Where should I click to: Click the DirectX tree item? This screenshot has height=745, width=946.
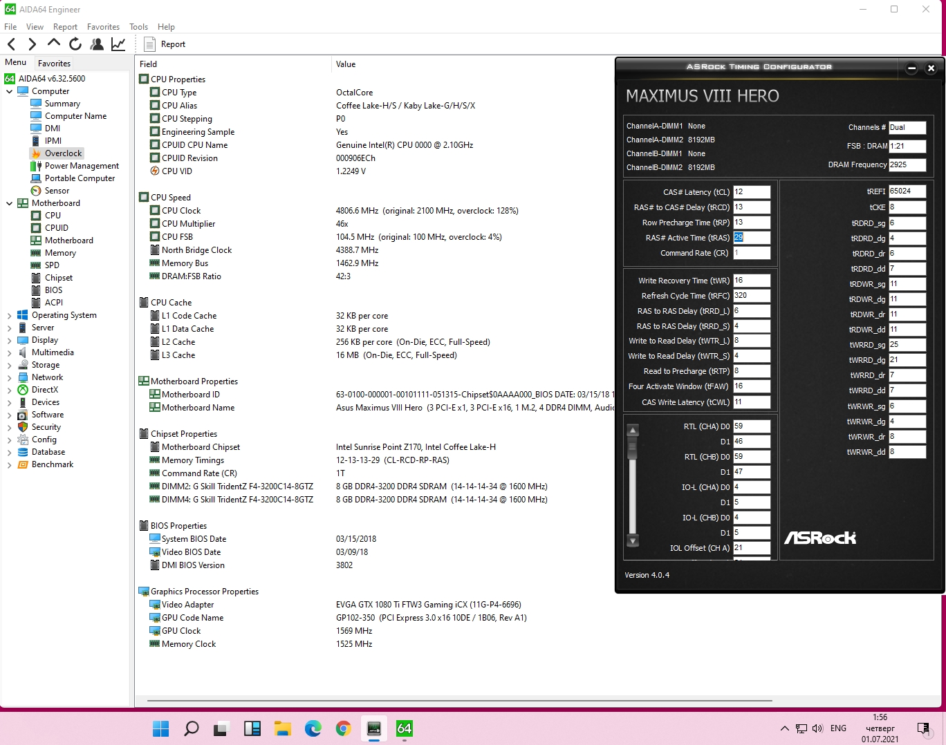pyautogui.click(x=45, y=390)
